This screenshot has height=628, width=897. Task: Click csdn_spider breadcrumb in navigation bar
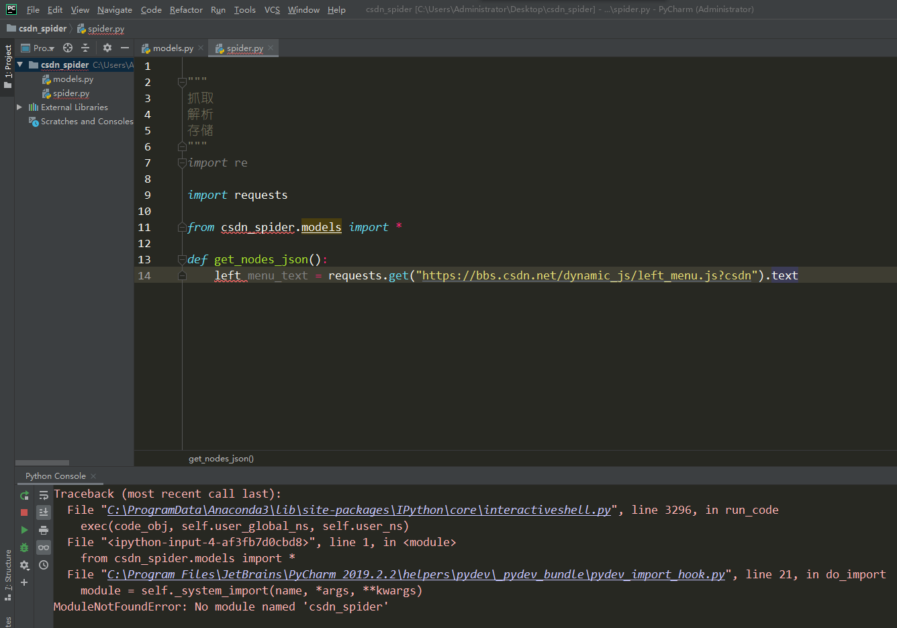(x=37, y=28)
